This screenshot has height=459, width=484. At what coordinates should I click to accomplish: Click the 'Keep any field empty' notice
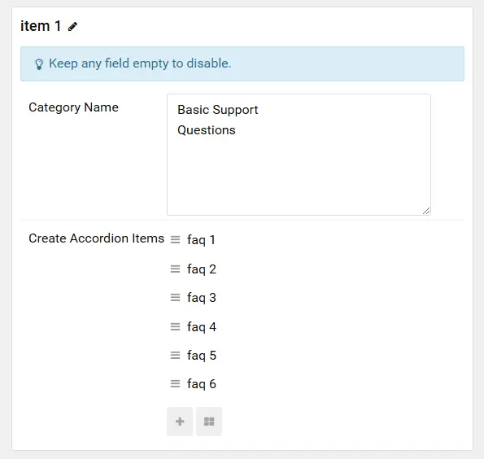(x=242, y=63)
